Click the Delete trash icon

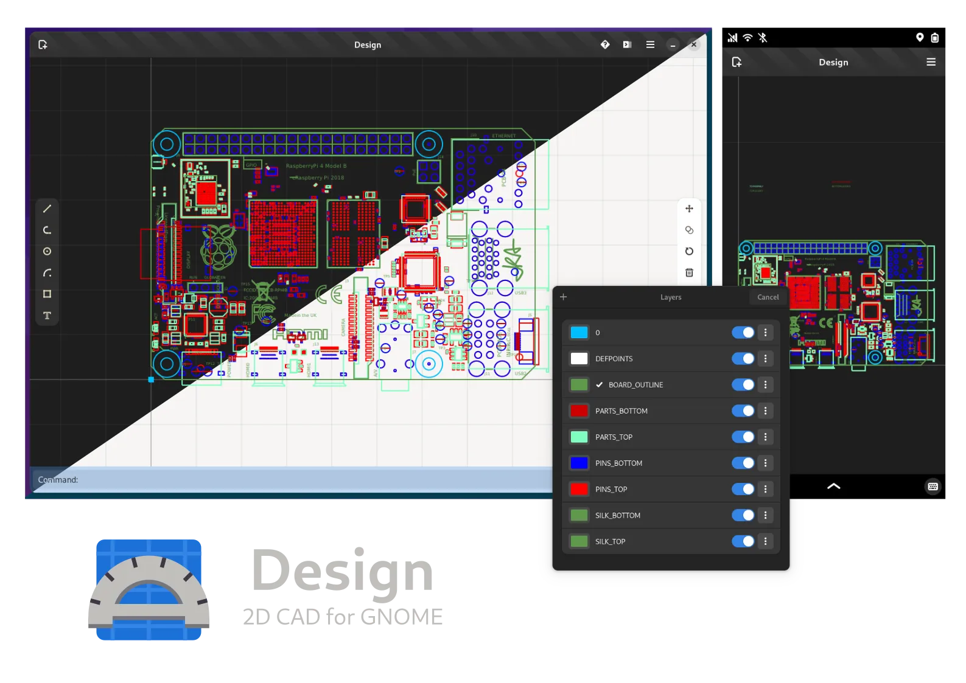(689, 272)
